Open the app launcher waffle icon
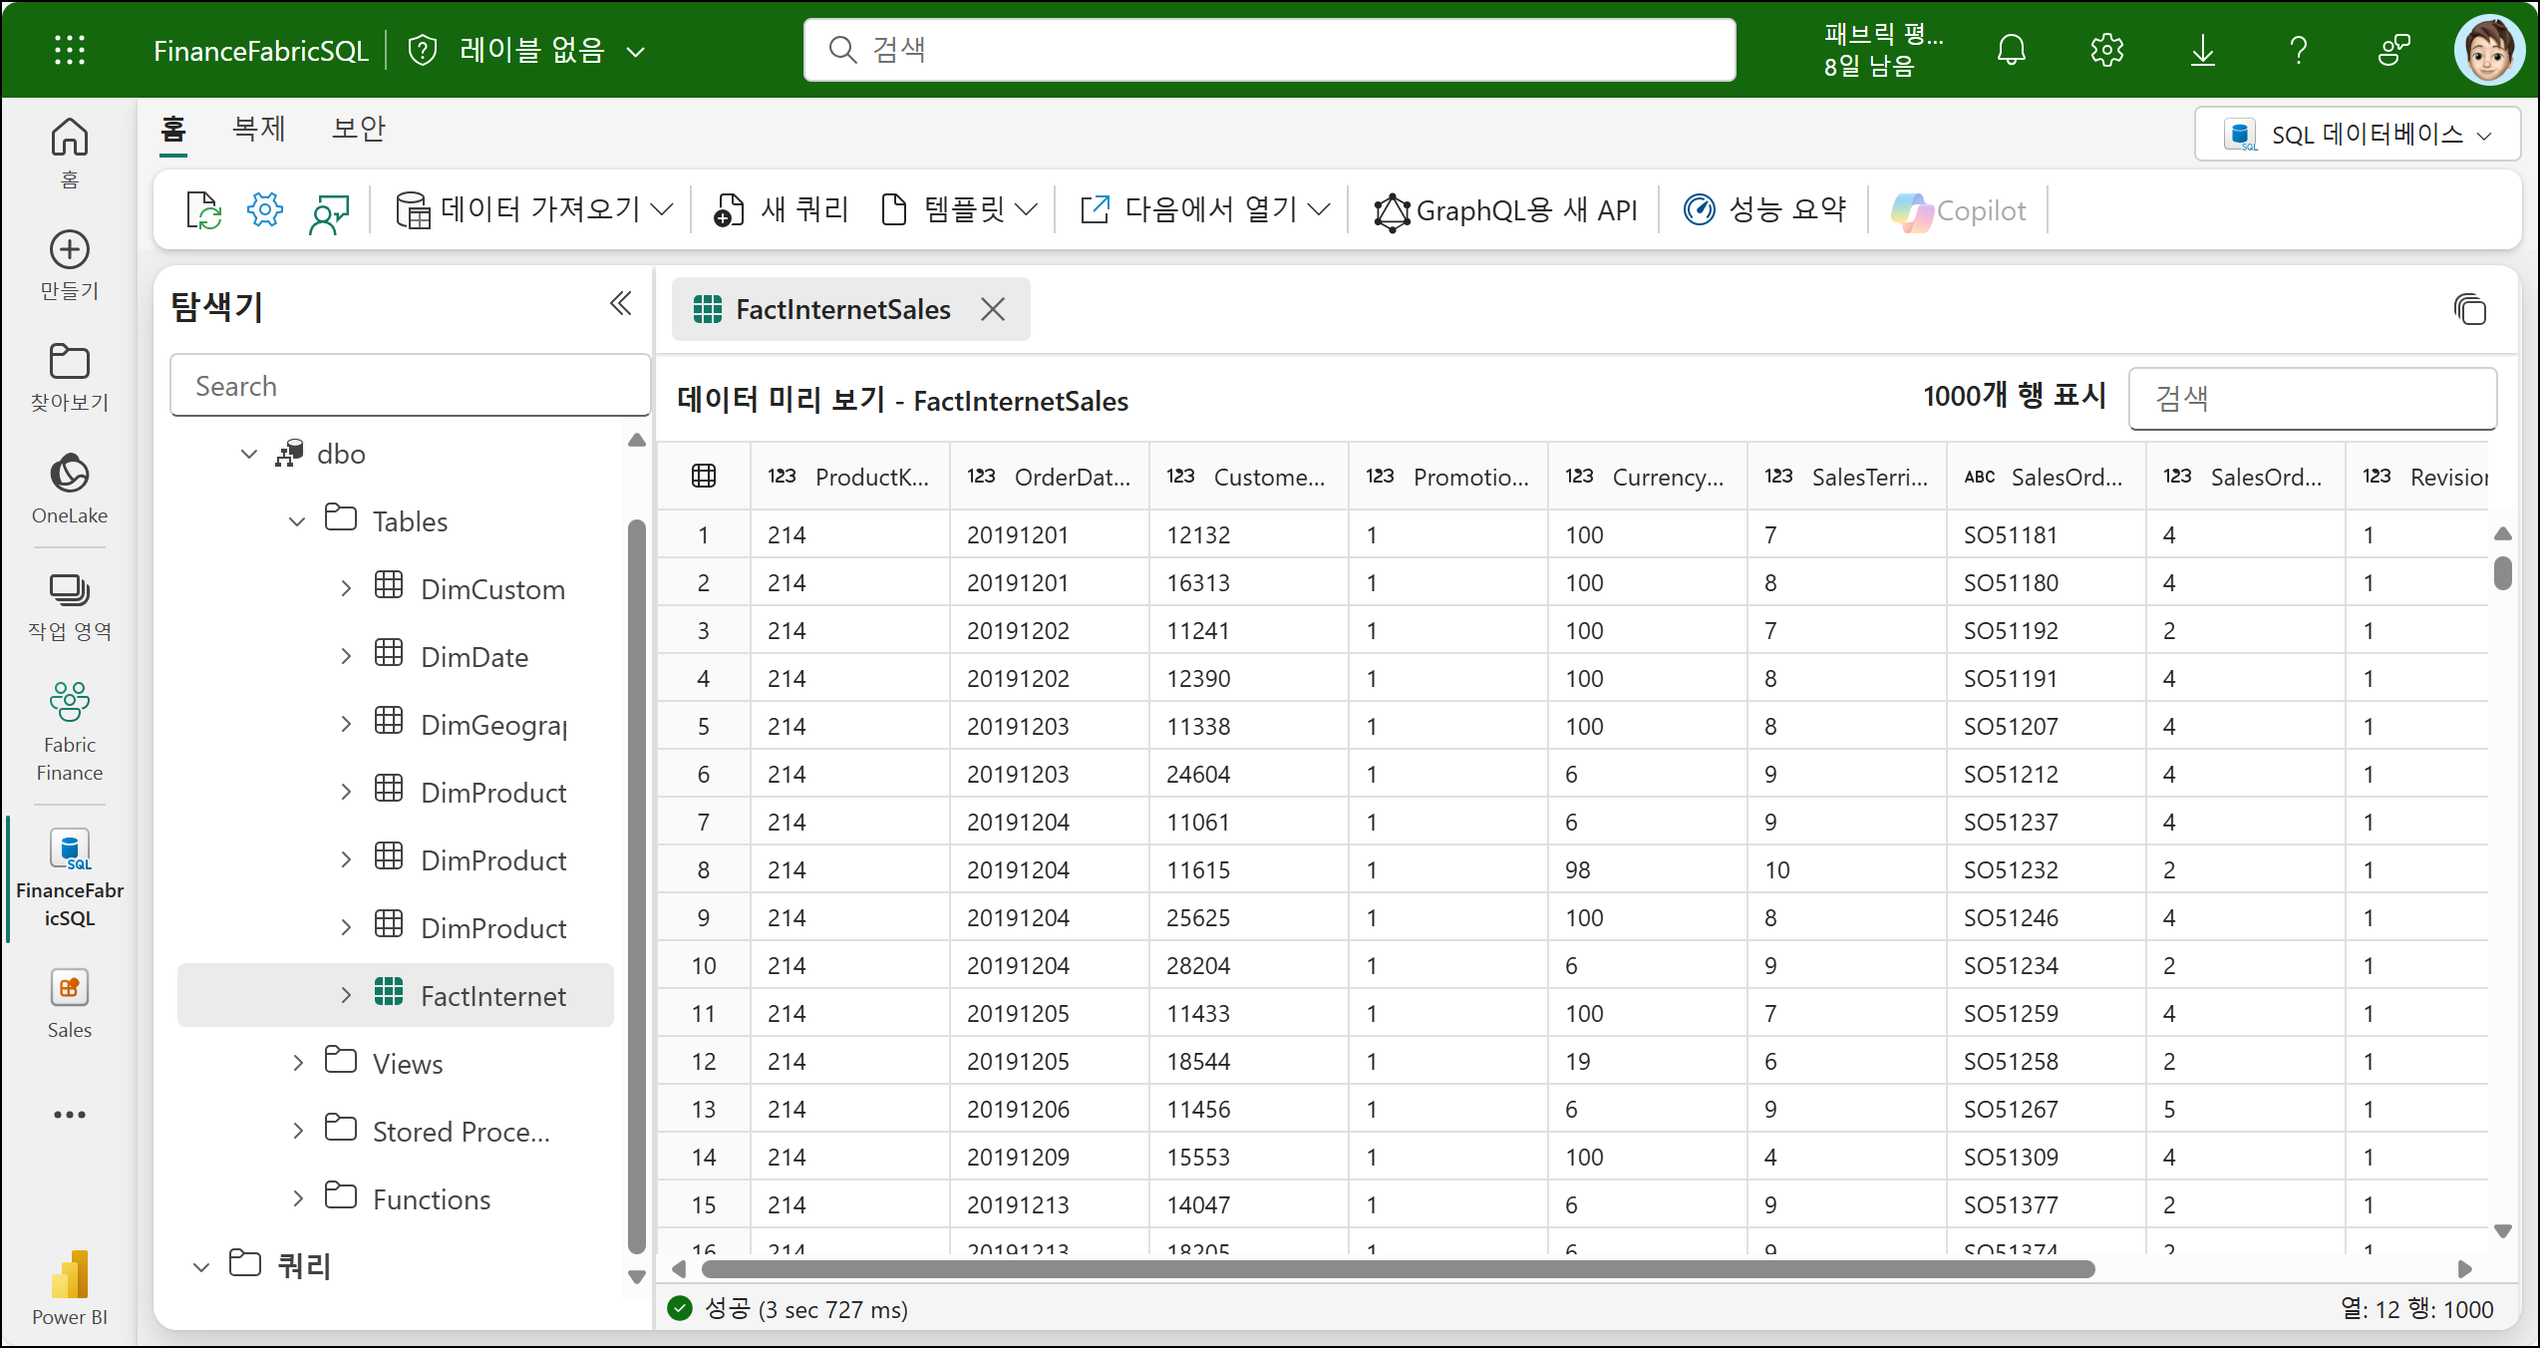This screenshot has height=1348, width=2540. [x=70, y=50]
